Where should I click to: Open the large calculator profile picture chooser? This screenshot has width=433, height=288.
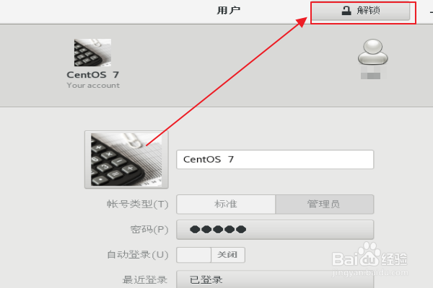click(x=126, y=160)
